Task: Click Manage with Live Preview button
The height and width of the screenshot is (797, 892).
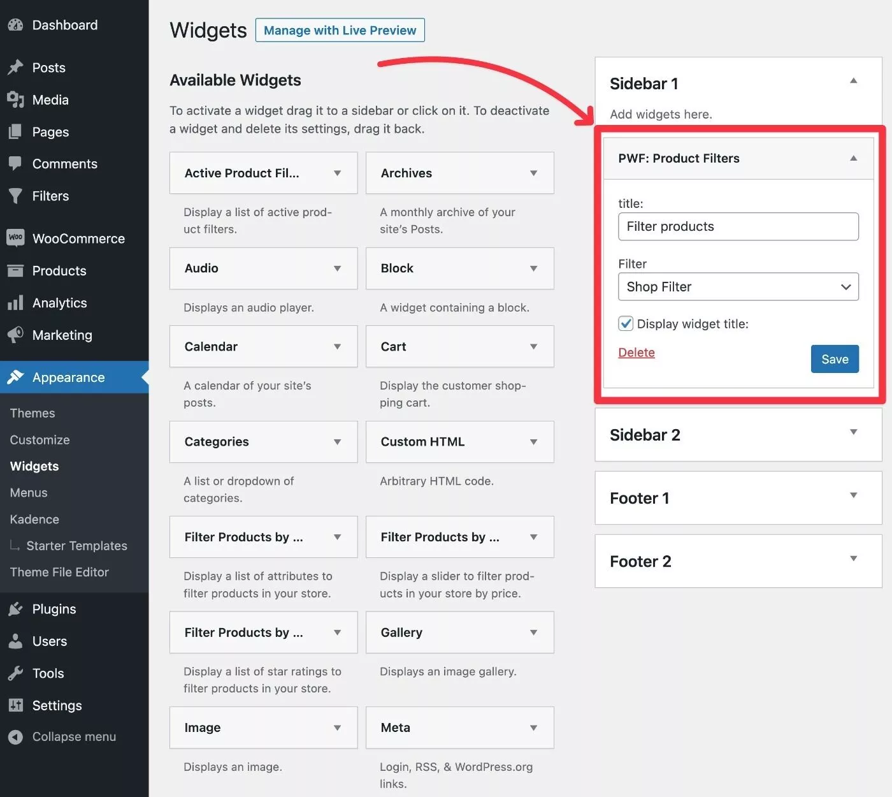Action: 340,30
